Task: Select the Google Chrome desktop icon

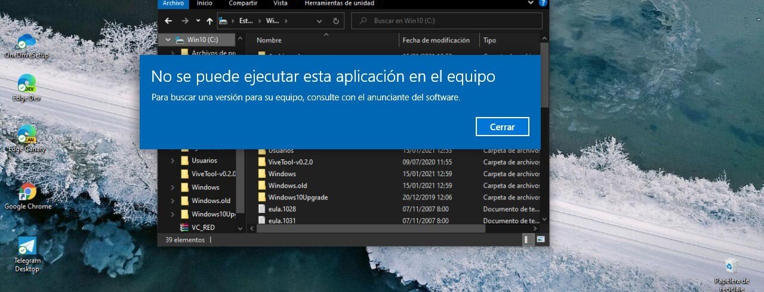Action: point(27,194)
